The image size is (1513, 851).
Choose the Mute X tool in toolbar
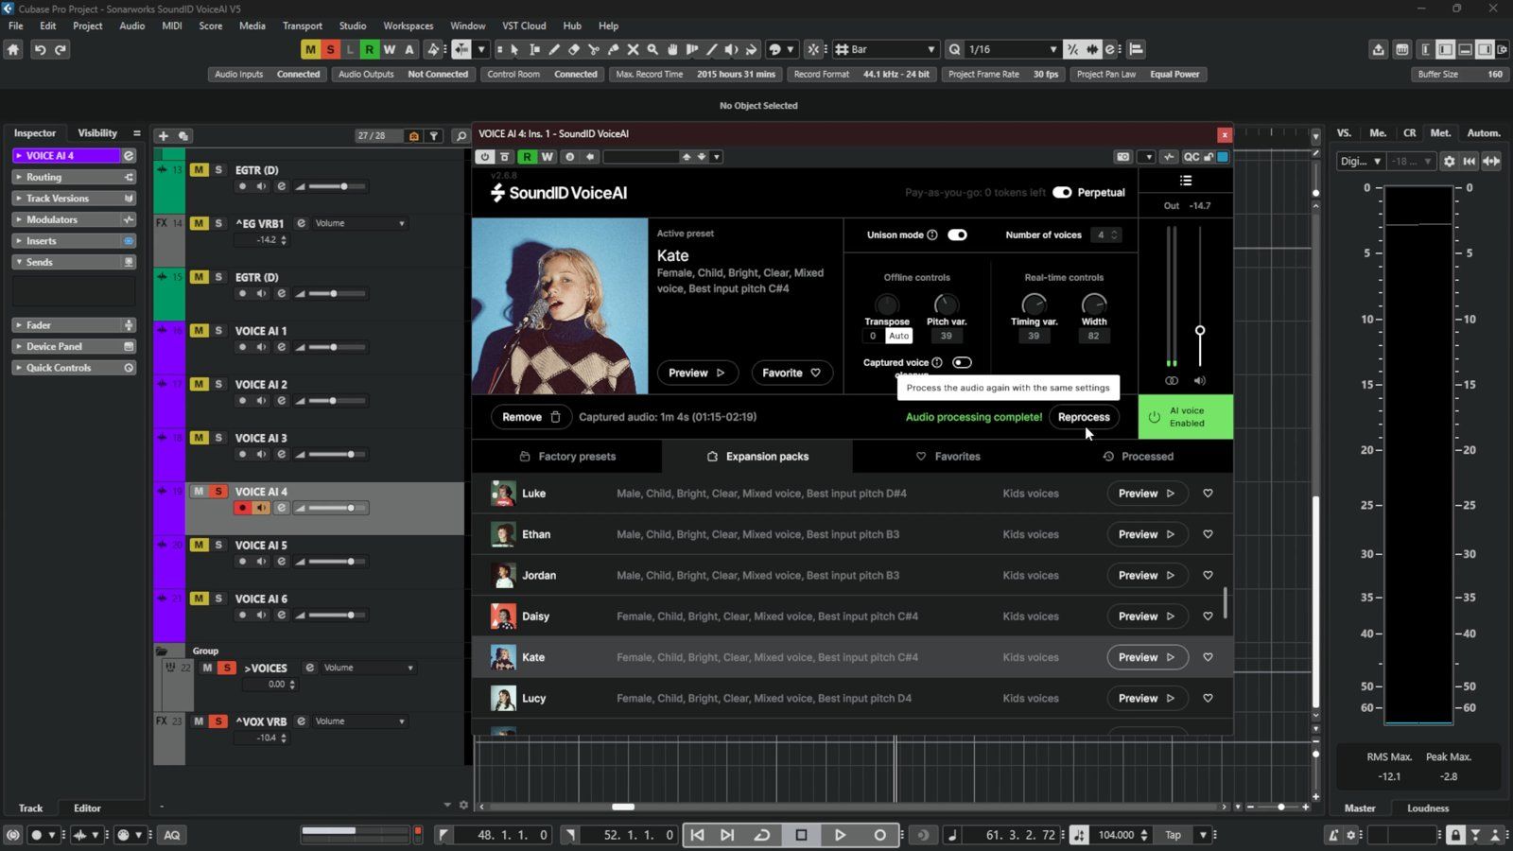click(633, 49)
